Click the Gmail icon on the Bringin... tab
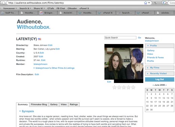This screenshot has width=175, height=127. coord(41,13)
